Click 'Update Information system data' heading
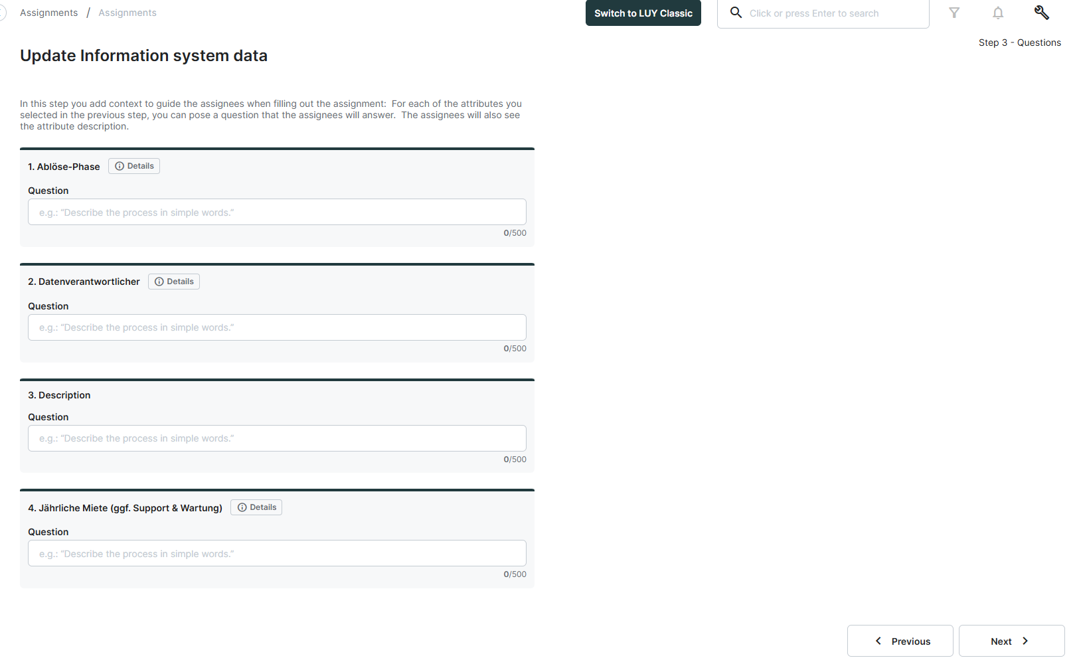The image size is (1081, 668). [143, 56]
